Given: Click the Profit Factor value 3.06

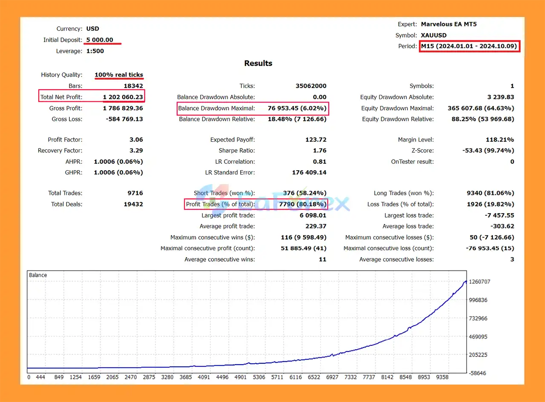Looking at the screenshot, I should point(136,140).
